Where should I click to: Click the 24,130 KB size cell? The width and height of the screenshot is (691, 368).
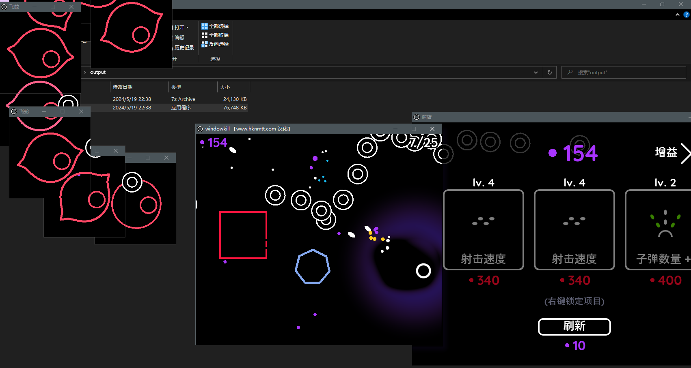click(235, 99)
